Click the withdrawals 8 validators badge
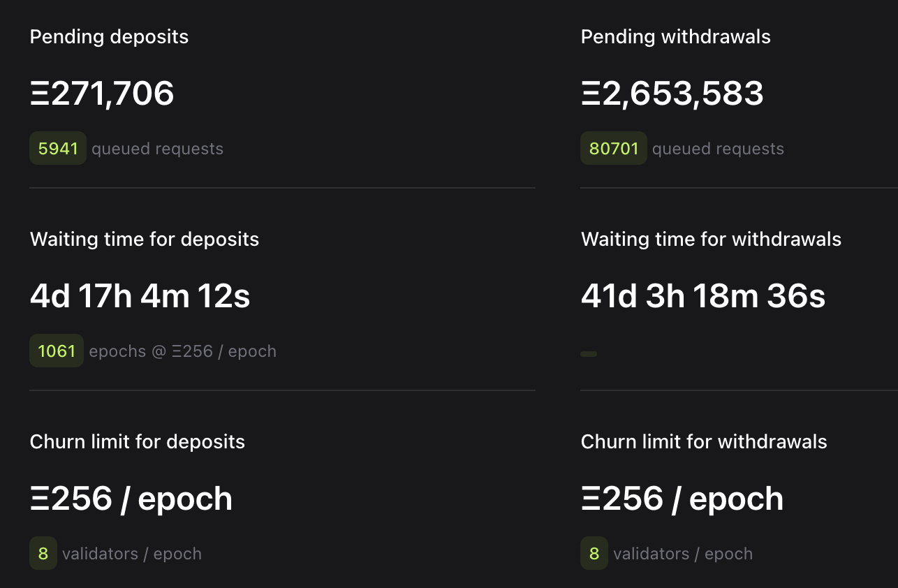This screenshot has height=588, width=898. point(594,553)
